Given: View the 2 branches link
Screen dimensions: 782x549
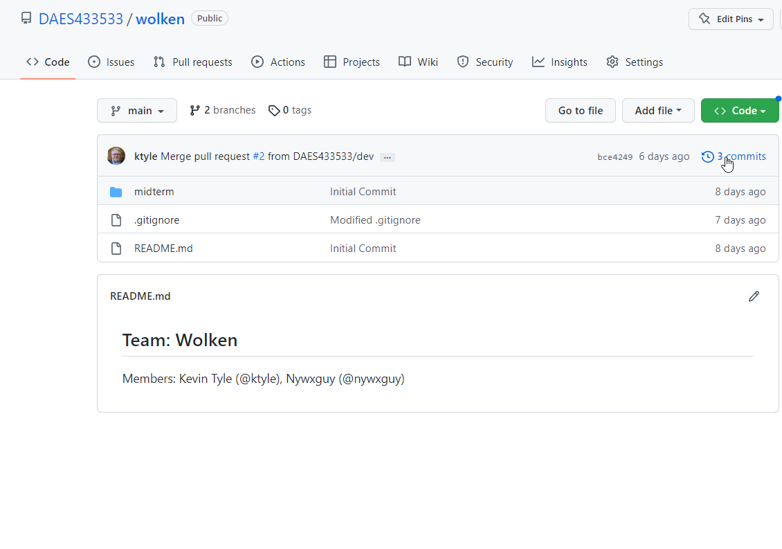Looking at the screenshot, I should (223, 110).
